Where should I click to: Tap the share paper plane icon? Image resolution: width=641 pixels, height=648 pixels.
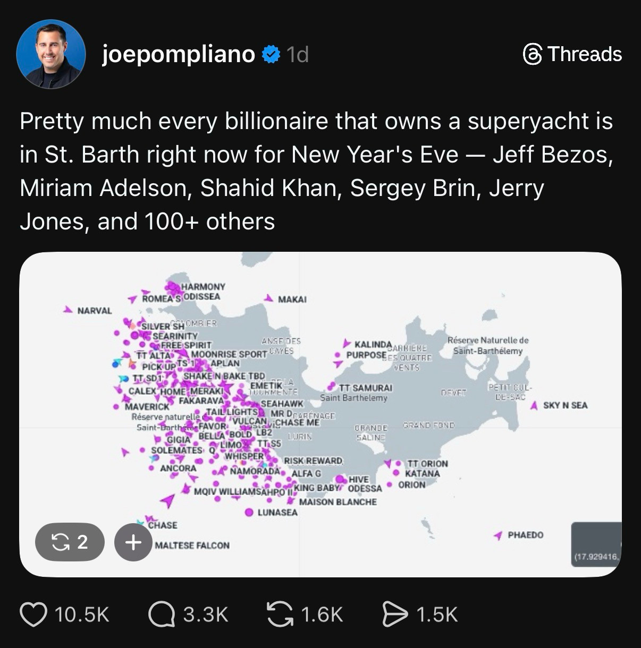click(x=395, y=614)
